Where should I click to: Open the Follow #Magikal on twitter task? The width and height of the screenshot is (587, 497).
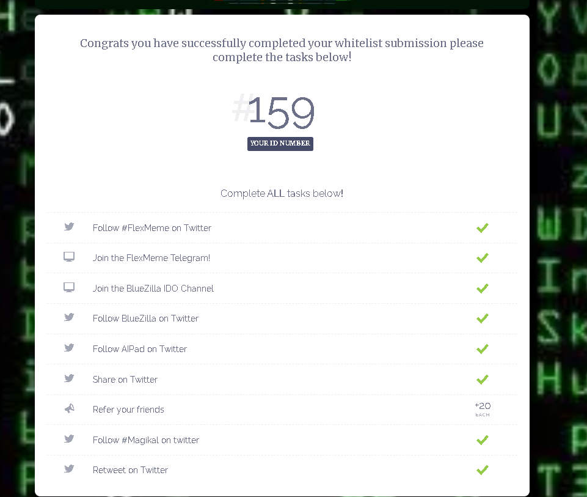282,440
